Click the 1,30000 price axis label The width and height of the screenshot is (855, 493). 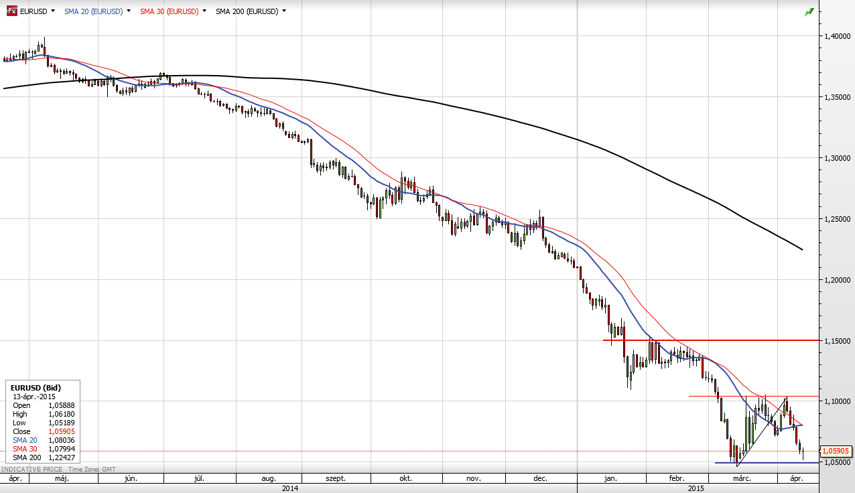pyautogui.click(x=838, y=158)
